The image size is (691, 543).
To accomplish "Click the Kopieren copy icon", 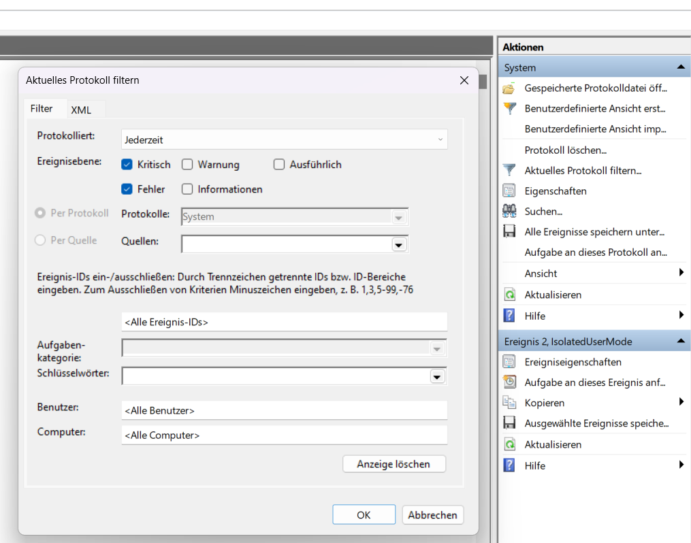I will 509,403.
